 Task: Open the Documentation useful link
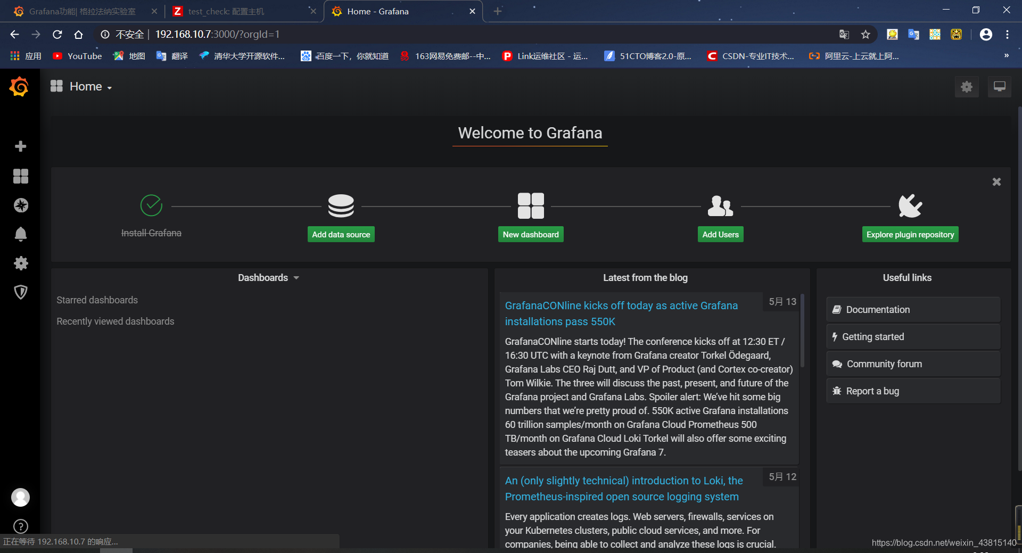click(913, 310)
